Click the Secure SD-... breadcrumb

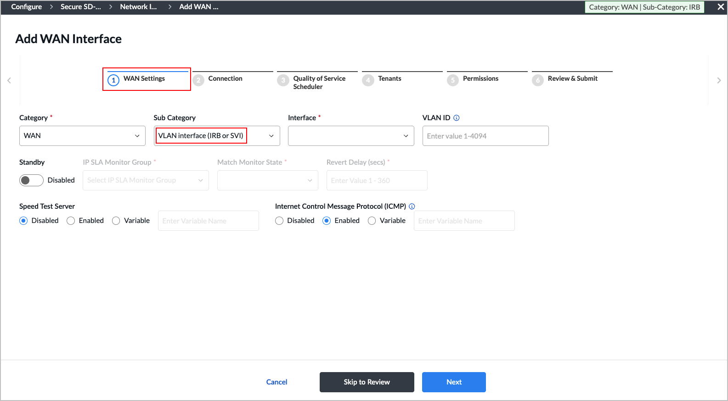81,7
